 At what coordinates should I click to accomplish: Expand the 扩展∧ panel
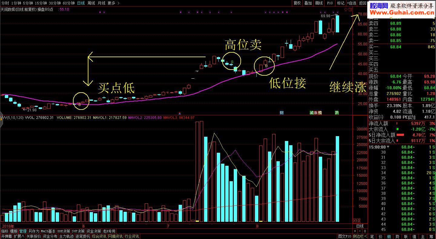pos(19,236)
